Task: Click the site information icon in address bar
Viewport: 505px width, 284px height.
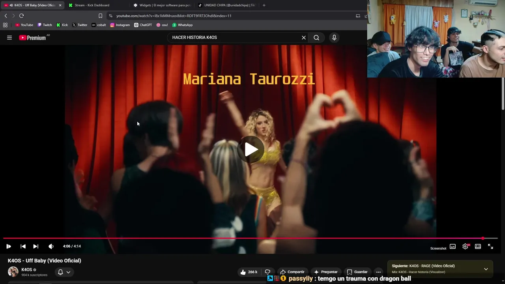Action: tap(110, 16)
